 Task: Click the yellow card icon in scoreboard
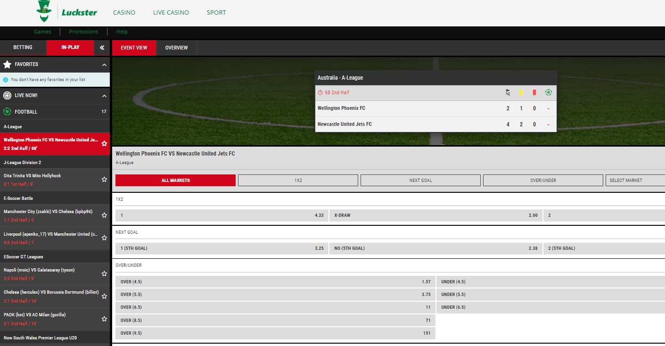(521, 92)
